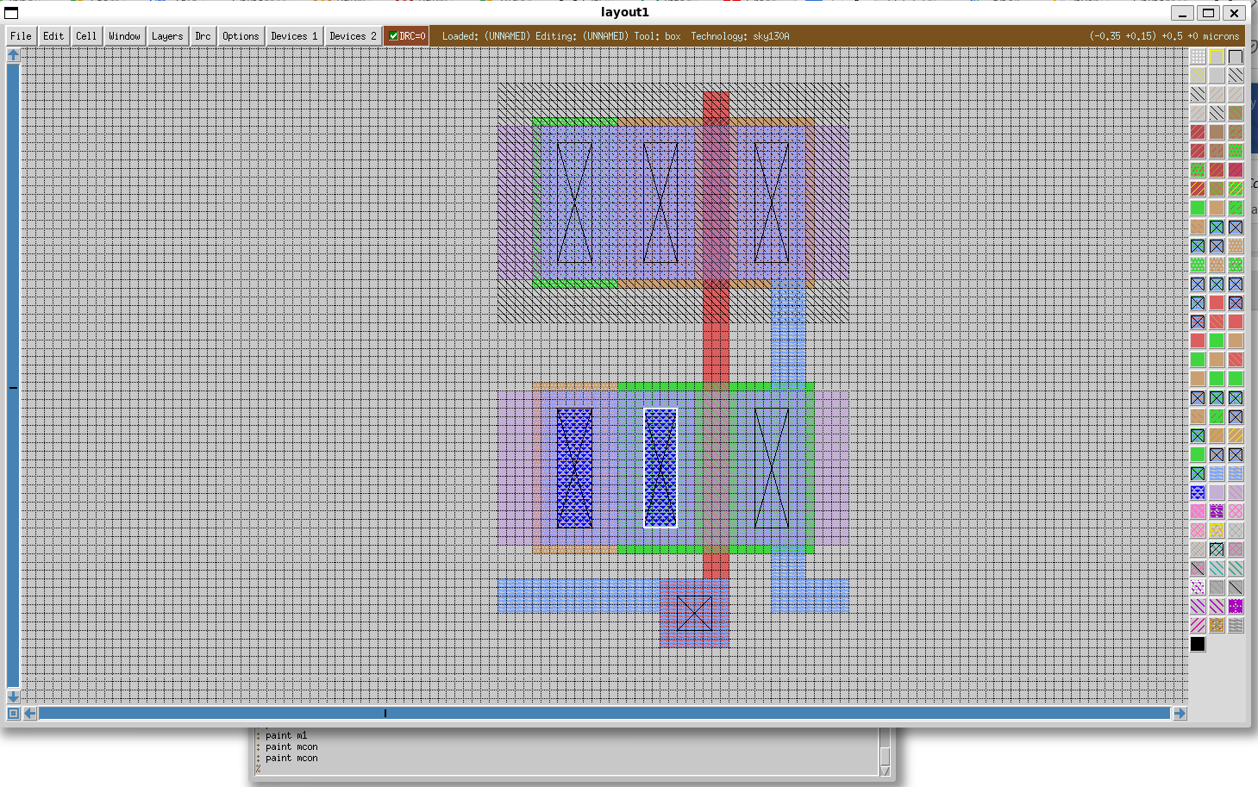Expand the Devices 1 menu button
This screenshot has height=787, width=1258.
[294, 36]
